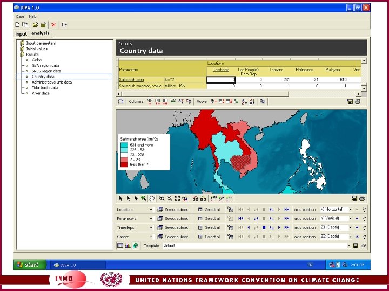Select the pan hand tool on the map toolbar
Image resolution: width=389 pixels, height=291 pixels.
pos(152,198)
